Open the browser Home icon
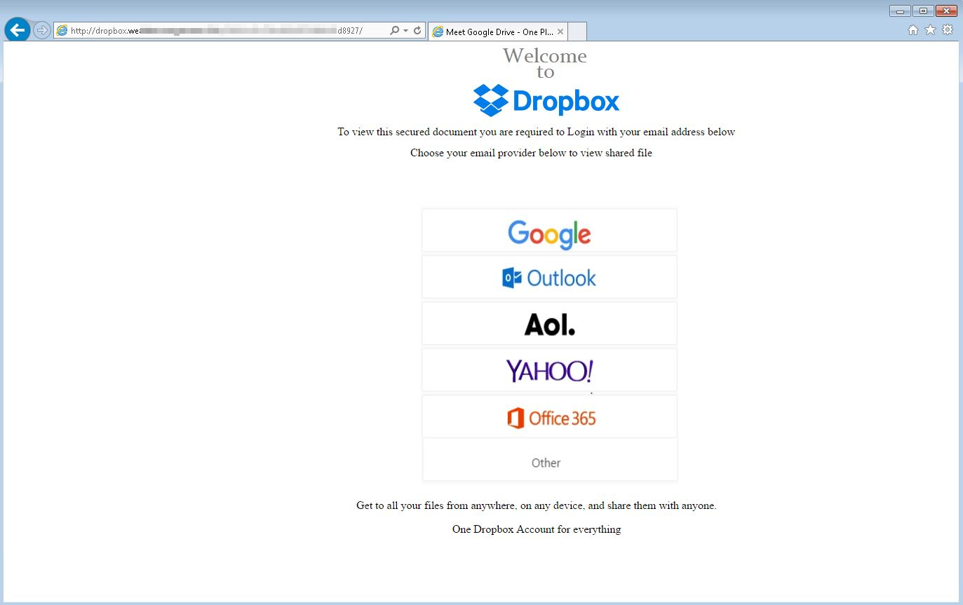The height and width of the screenshot is (605, 963). point(913,30)
